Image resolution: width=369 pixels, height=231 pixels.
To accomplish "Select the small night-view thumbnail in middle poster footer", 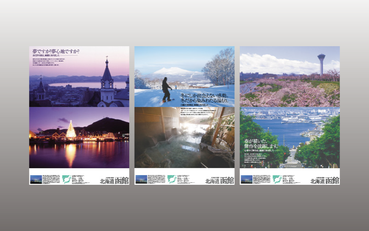I will (x=141, y=179).
